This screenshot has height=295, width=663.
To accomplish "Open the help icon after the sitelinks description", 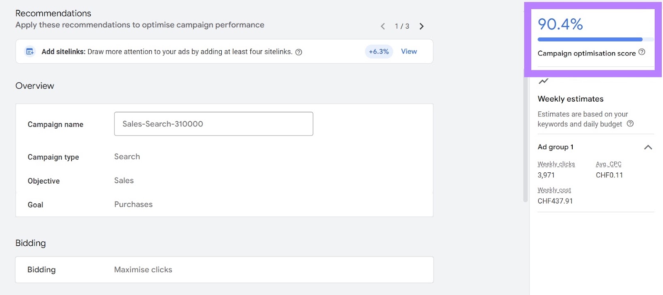I will 299,52.
